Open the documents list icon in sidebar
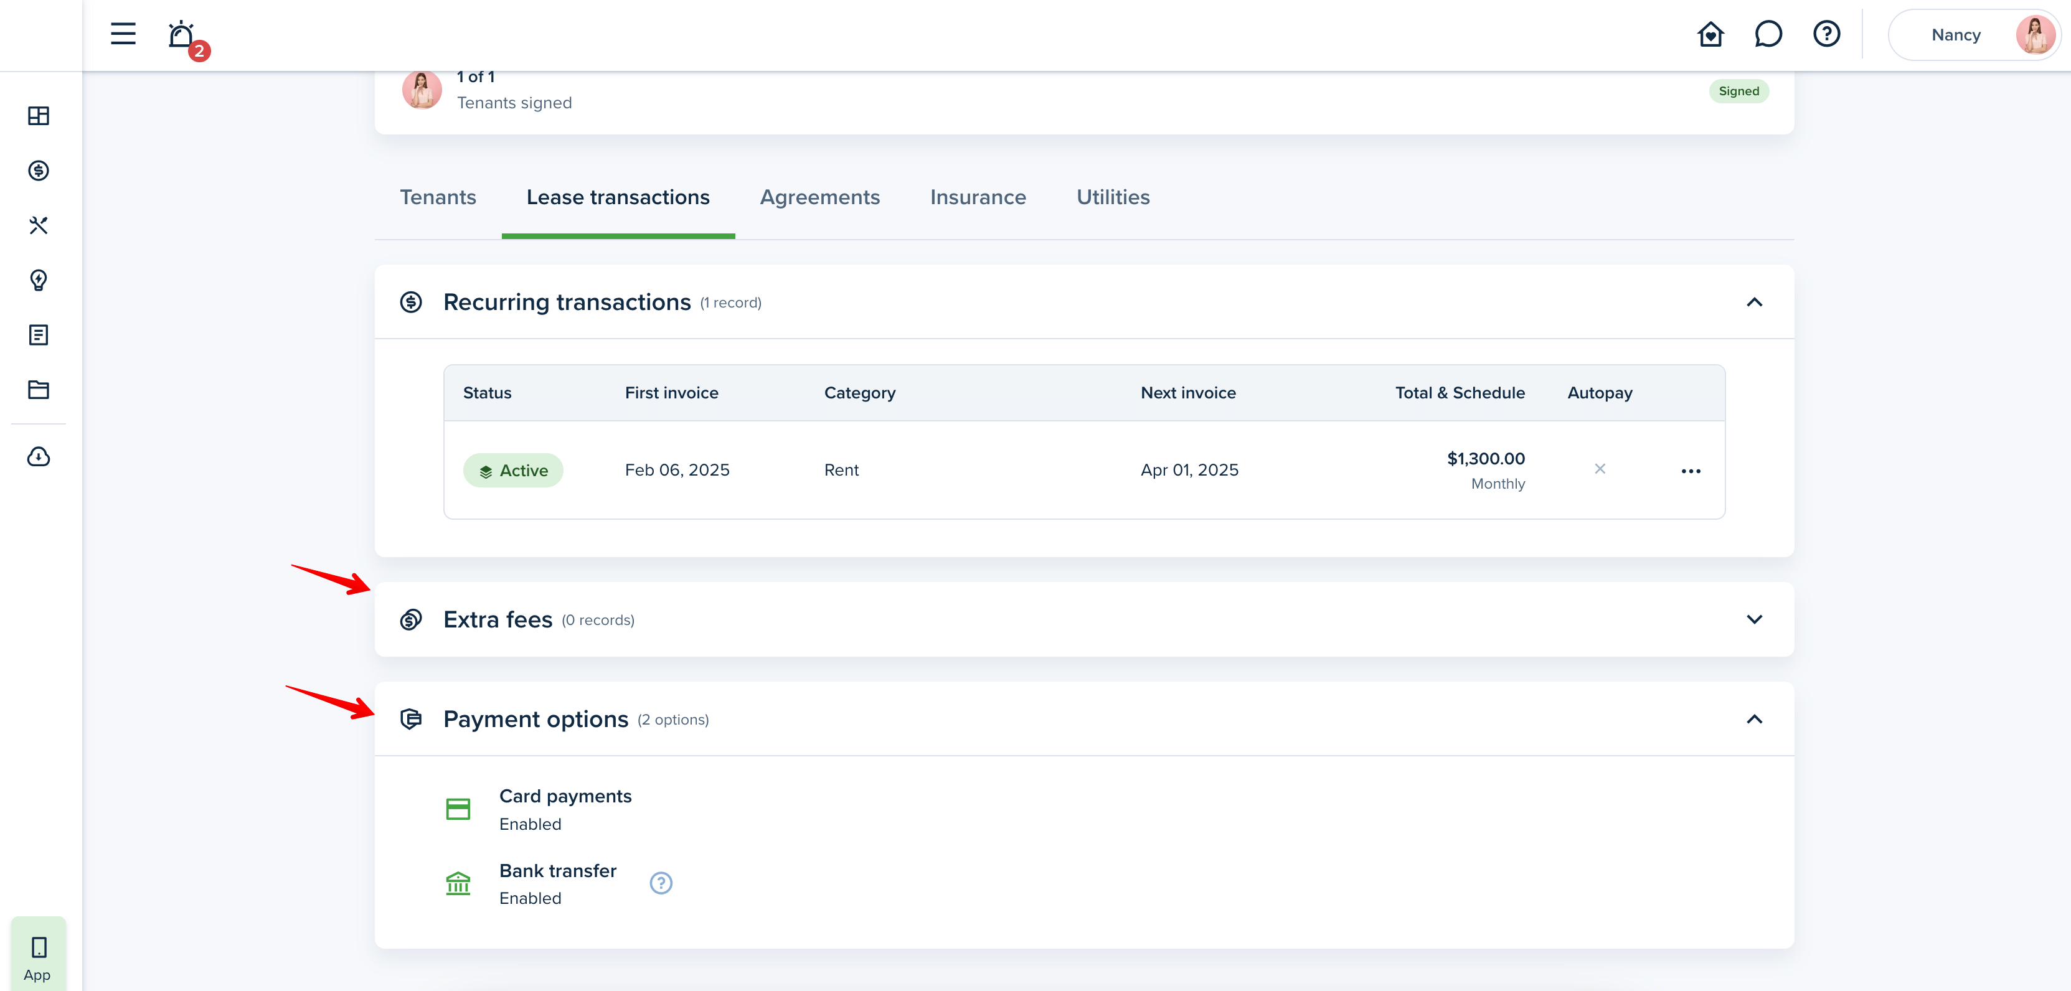The width and height of the screenshot is (2071, 991). (x=39, y=335)
